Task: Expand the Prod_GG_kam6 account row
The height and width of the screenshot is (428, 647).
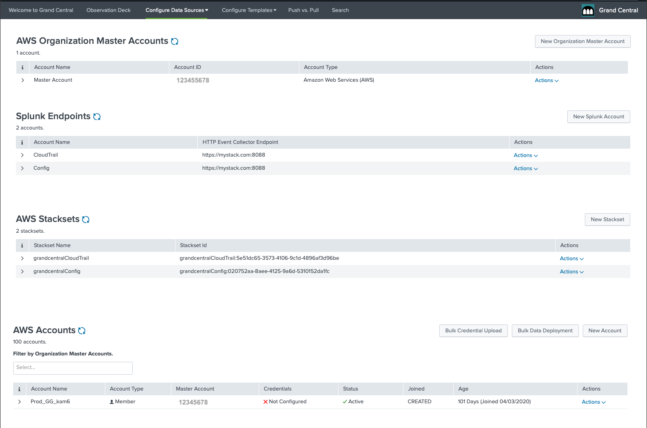Action: [x=20, y=402]
